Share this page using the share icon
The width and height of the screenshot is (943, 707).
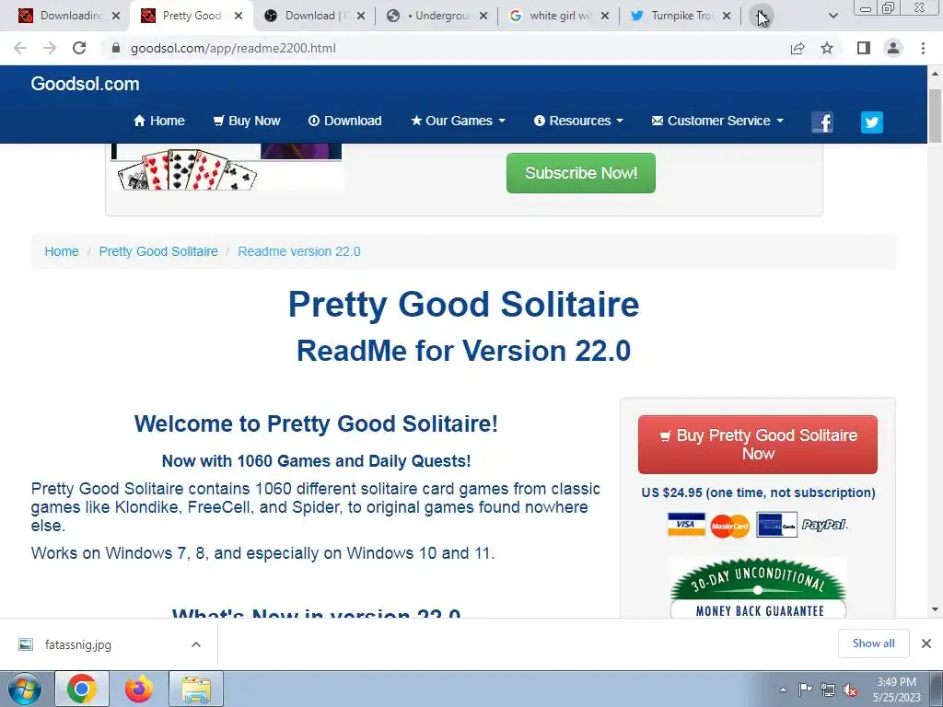click(797, 48)
